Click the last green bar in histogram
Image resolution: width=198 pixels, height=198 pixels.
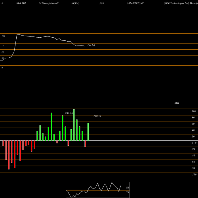pos(88,132)
